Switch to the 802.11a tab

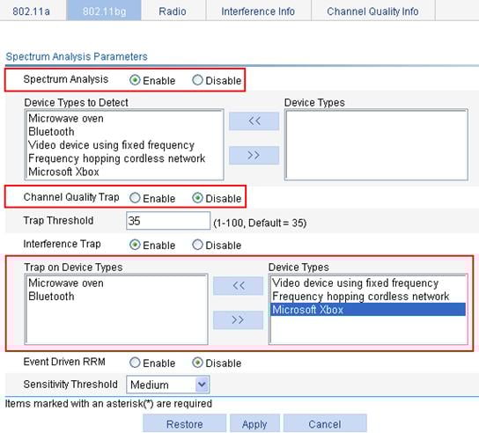coord(32,11)
